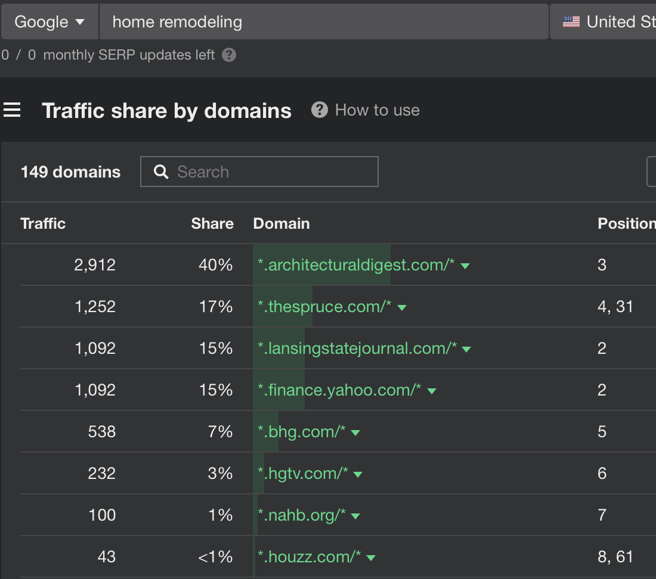Click the help icon next to SERP updates
Viewport: 656px width, 579px height.
coord(229,55)
